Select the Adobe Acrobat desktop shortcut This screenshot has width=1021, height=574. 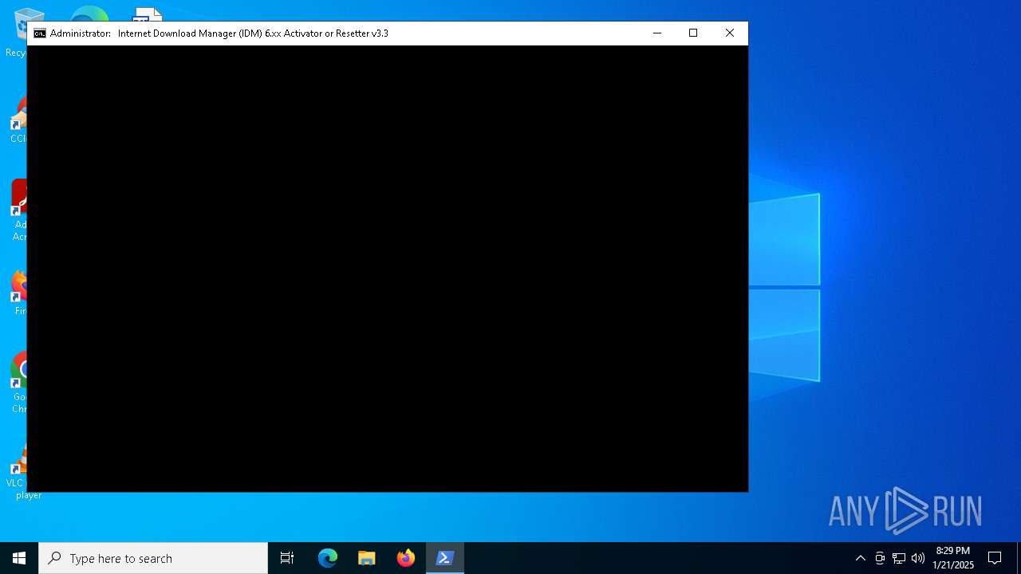point(18,210)
